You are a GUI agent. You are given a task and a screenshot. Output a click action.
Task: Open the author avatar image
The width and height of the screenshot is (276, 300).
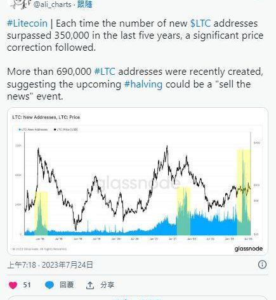point(20,4)
